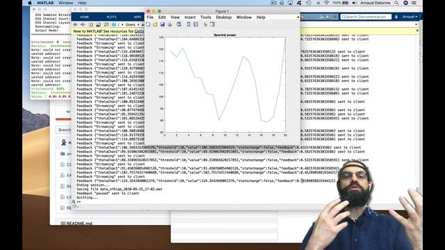Image resolution: width=445 pixels, height=250 pixels.
Task: Click the volume icon in the menu bar
Action: click(x=355, y=3)
